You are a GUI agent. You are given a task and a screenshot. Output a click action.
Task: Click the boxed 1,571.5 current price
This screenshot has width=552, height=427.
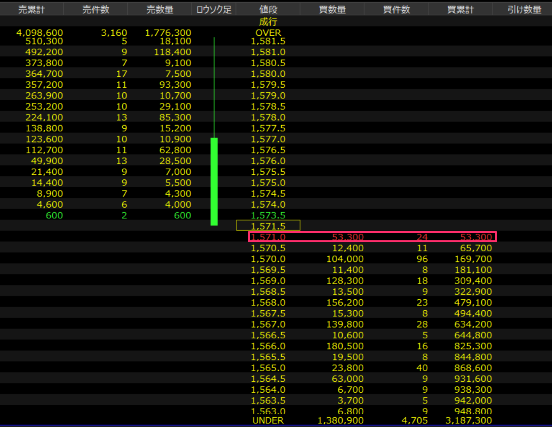pyautogui.click(x=268, y=226)
